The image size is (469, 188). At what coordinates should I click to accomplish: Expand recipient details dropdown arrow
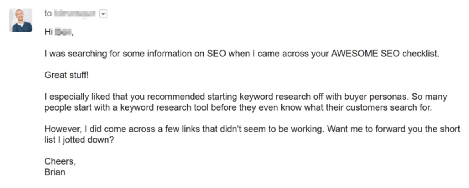coord(103,14)
